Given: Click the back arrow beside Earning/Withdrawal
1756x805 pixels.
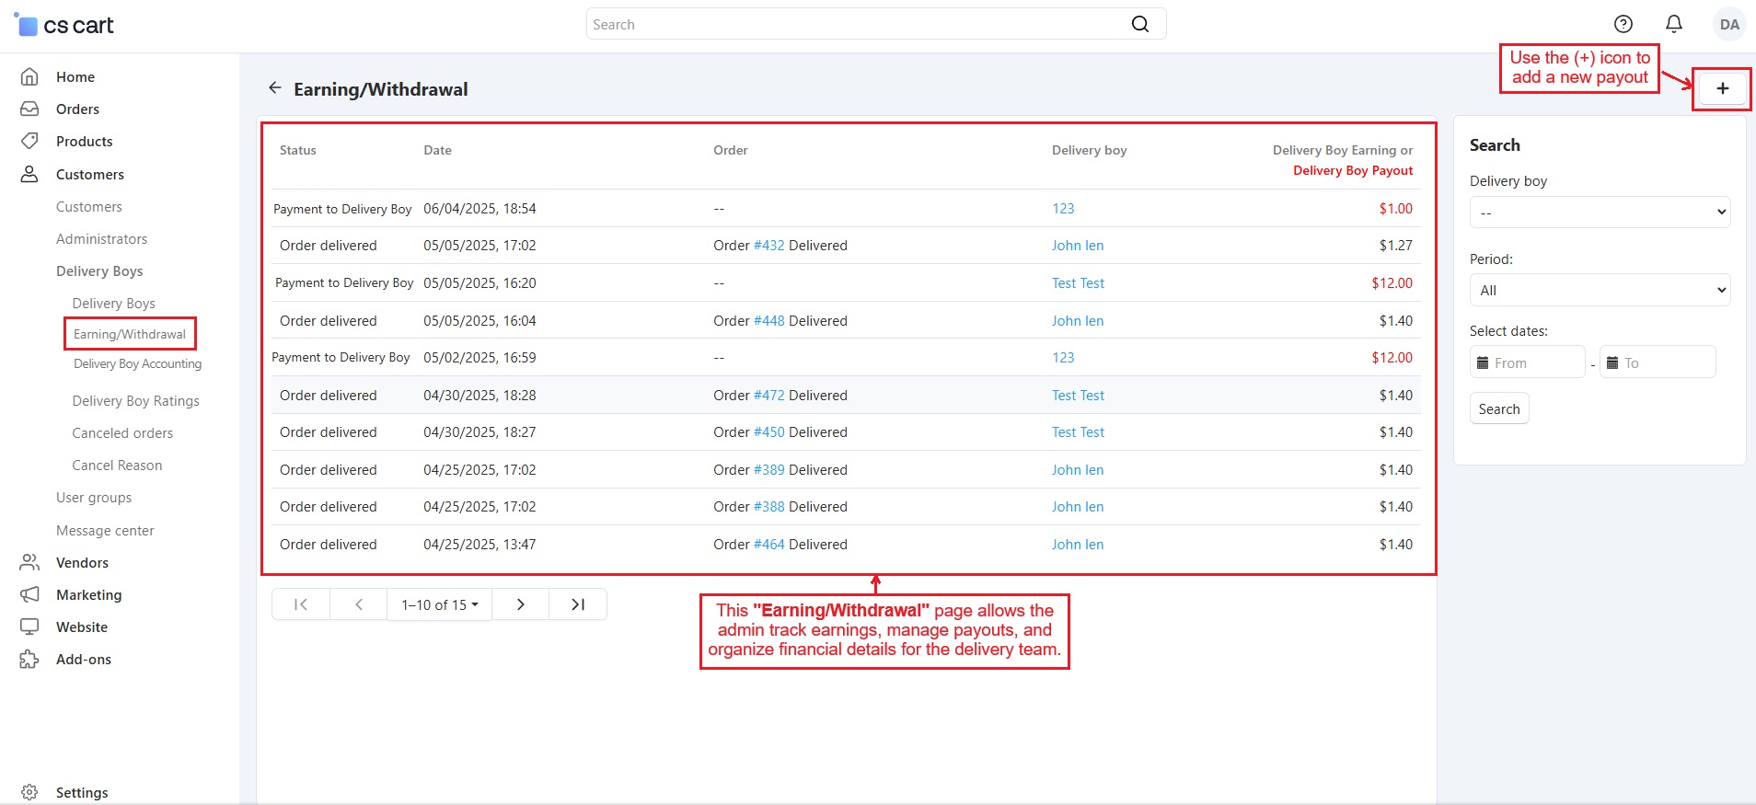Looking at the screenshot, I should (274, 88).
